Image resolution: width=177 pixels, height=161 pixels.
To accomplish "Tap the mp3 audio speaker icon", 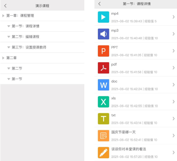I will 103,34.
